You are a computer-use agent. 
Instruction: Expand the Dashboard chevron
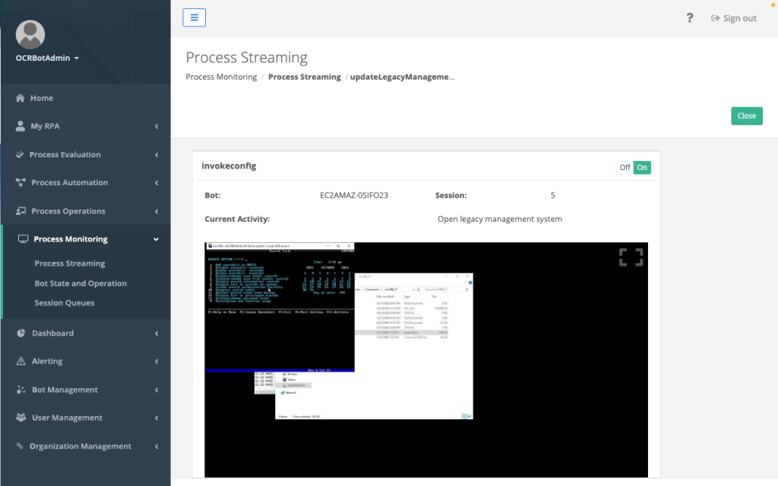[157, 334]
